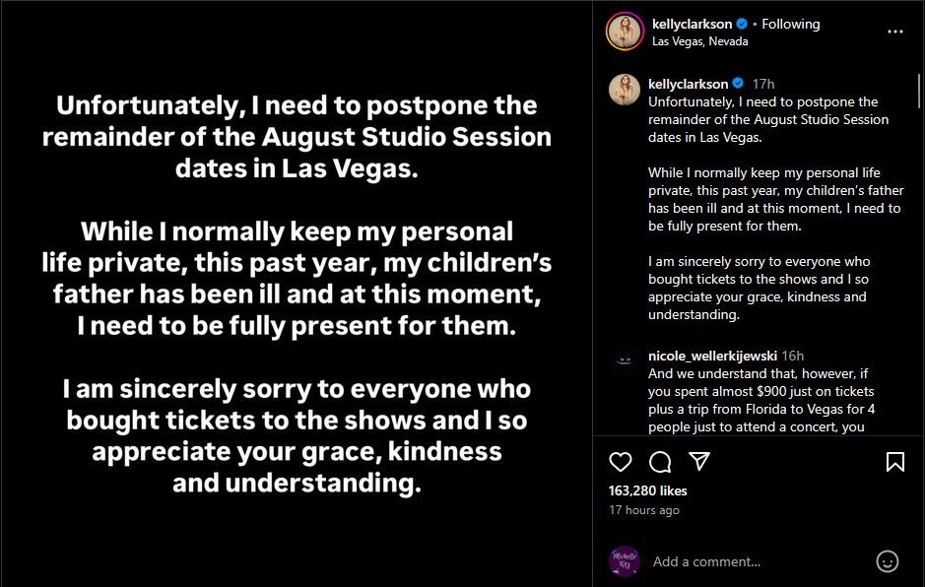Click Michelle's avatar beside the comment box
This screenshot has width=925, height=587.
pyautogui.click(x=624, y=560)
